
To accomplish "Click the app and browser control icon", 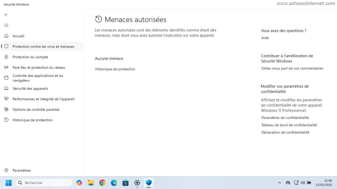I will [7, 78].
